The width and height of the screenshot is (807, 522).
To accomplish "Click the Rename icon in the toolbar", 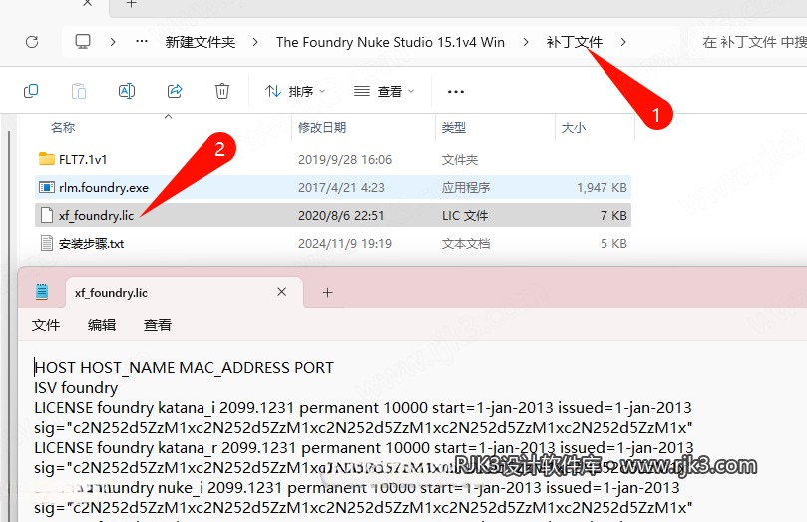I will click(x=127, y=91).
